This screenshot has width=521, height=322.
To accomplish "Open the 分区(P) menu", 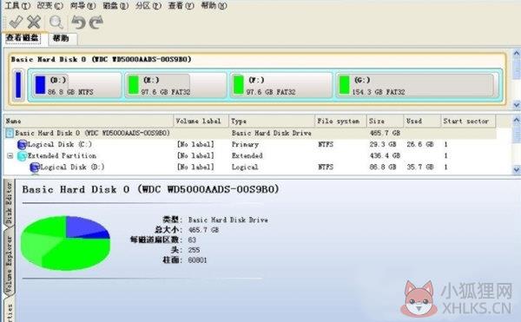I will coord(148,5).
